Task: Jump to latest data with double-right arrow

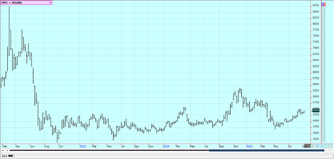Action: [331, 150]
